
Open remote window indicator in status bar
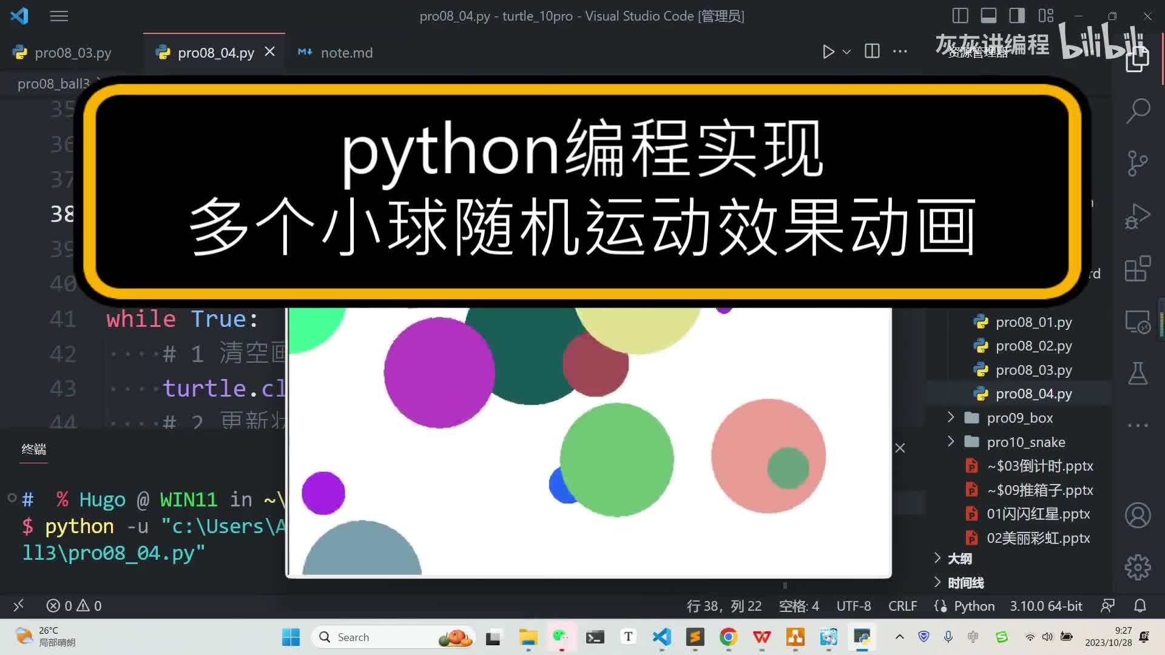click(x=18, y=605)
